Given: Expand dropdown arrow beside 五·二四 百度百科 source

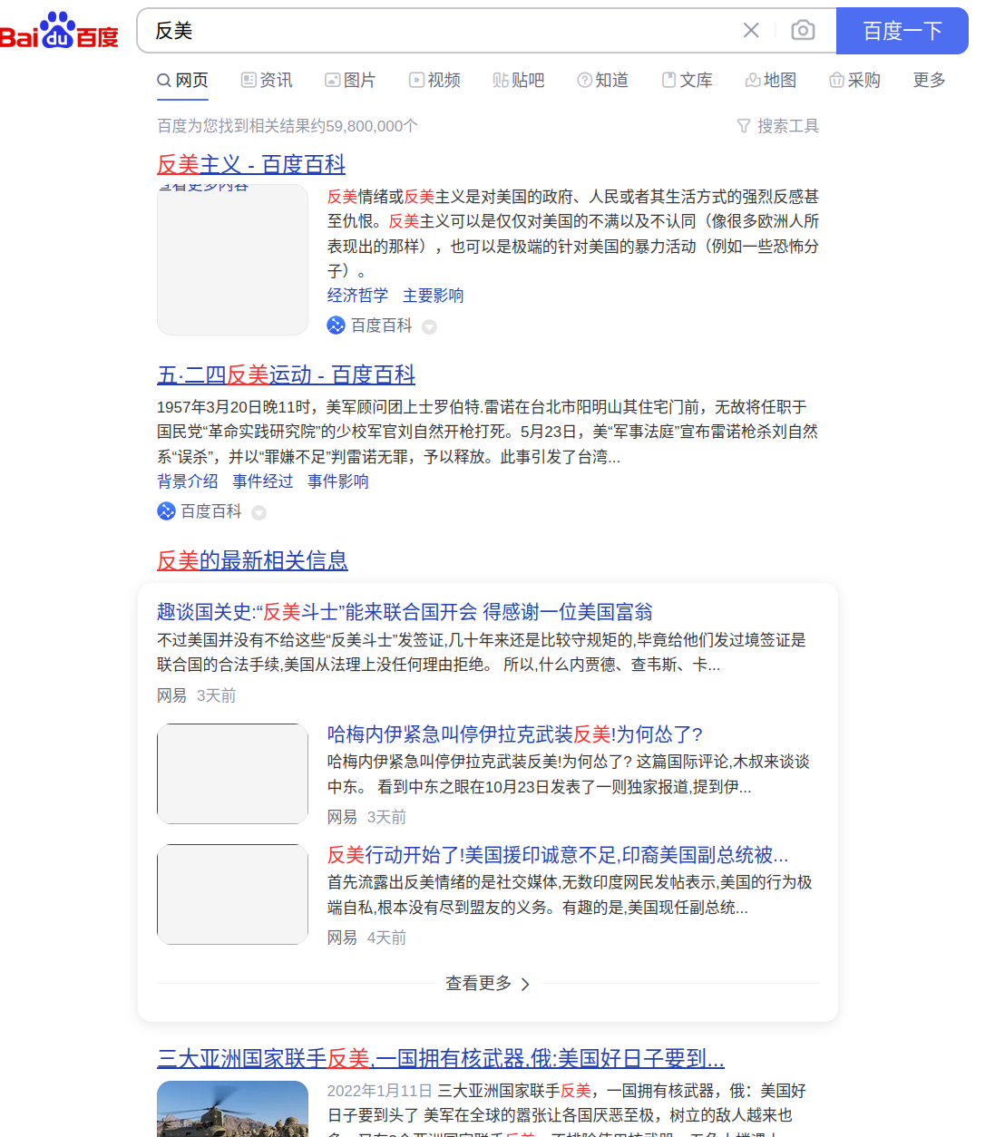Looking at the screenshot, I should click(259, 513).
